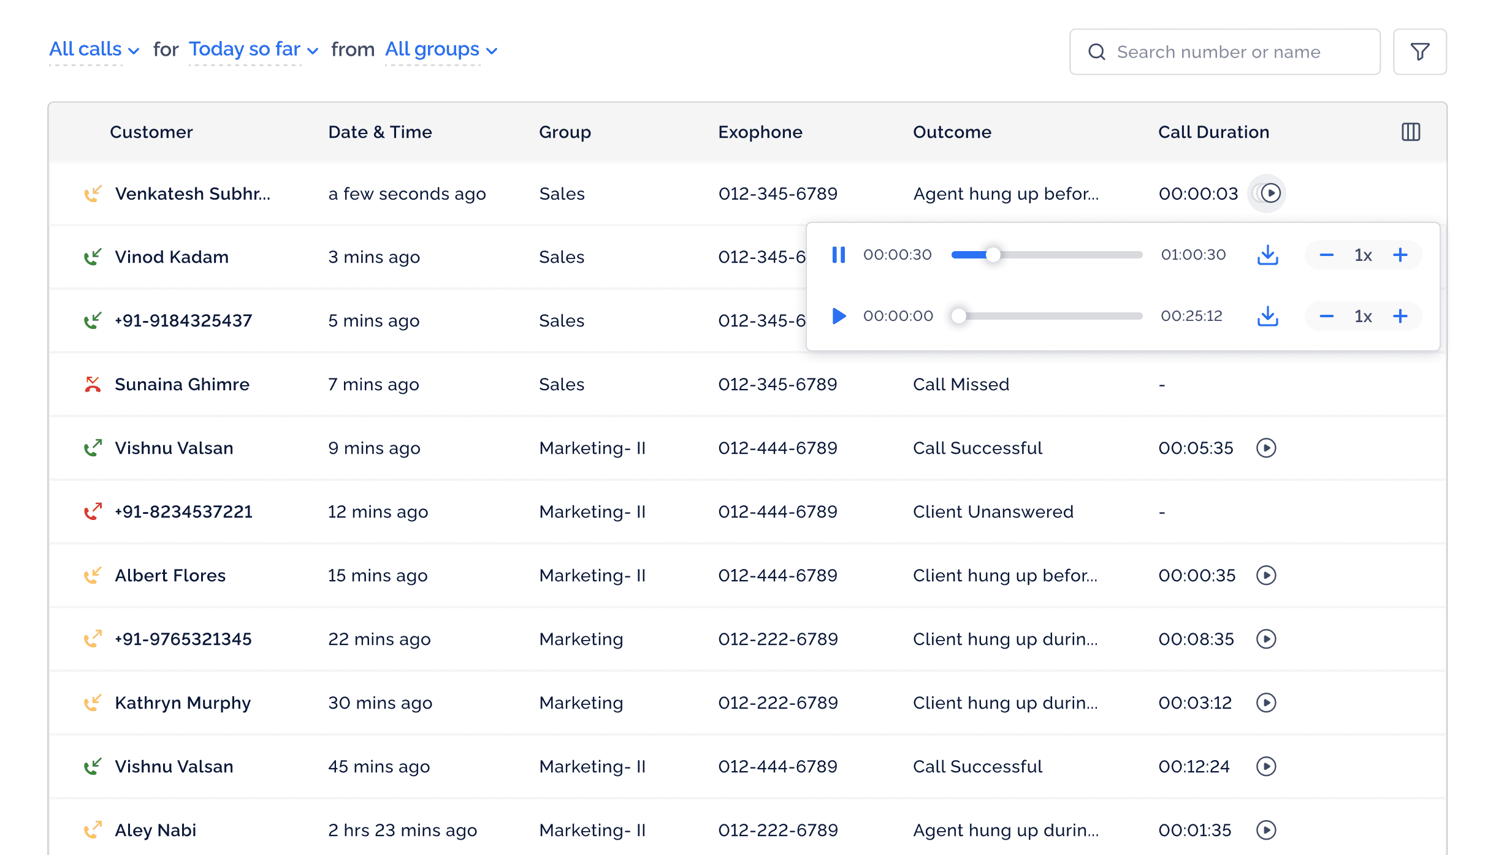Click the Date & Time column header
Image resolution: width=1496 pixels, height=855 pixels.
point(380,132)
